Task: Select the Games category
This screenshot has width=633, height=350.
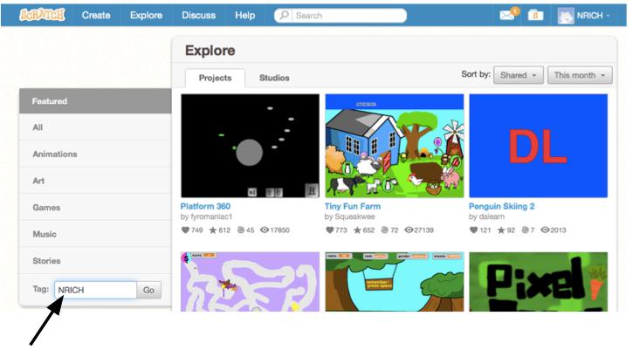Action: [95, 208]
